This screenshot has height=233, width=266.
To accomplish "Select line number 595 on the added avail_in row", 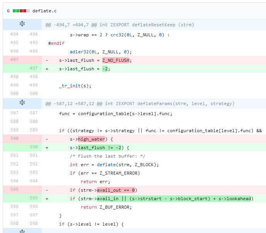I will tap(34, 198).
